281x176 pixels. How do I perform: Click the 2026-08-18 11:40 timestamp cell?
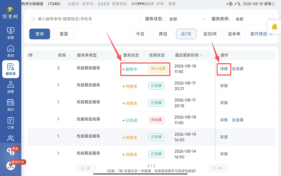coord(185,120)
